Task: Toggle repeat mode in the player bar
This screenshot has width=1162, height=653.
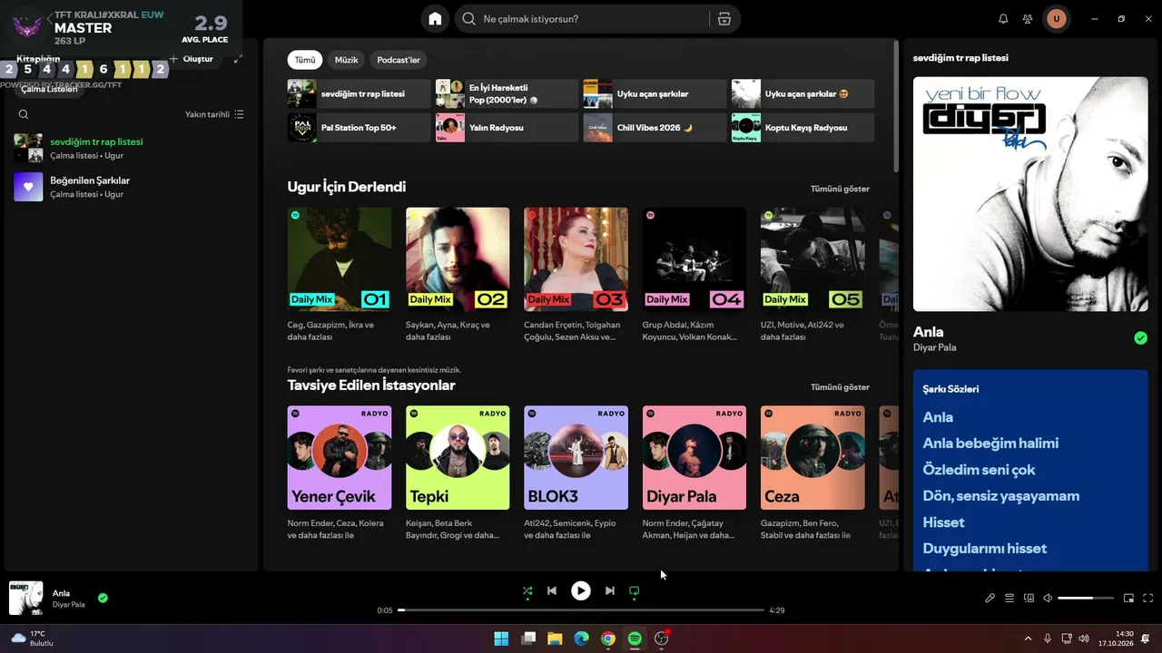Action: tap(635, 591)
